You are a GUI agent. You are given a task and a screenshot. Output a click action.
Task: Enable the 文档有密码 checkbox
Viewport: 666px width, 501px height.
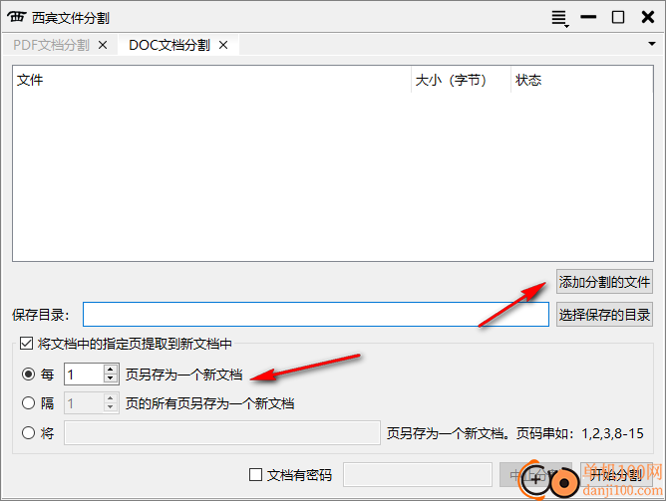(x=255, y=475)
